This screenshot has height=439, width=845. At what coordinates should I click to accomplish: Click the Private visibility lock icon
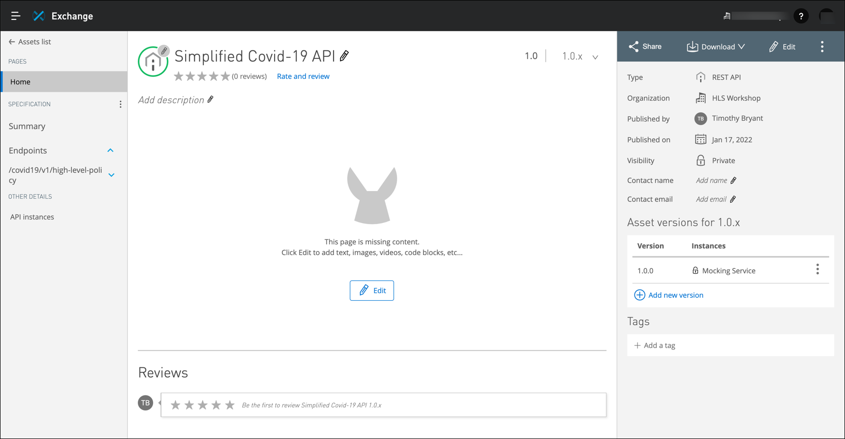click(x=701, y=161)
